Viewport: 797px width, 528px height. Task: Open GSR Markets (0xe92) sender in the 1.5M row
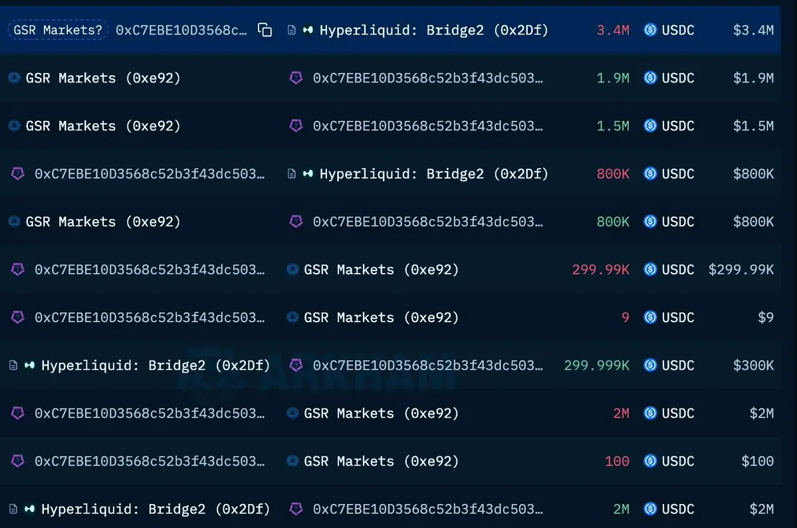point(103,126)
